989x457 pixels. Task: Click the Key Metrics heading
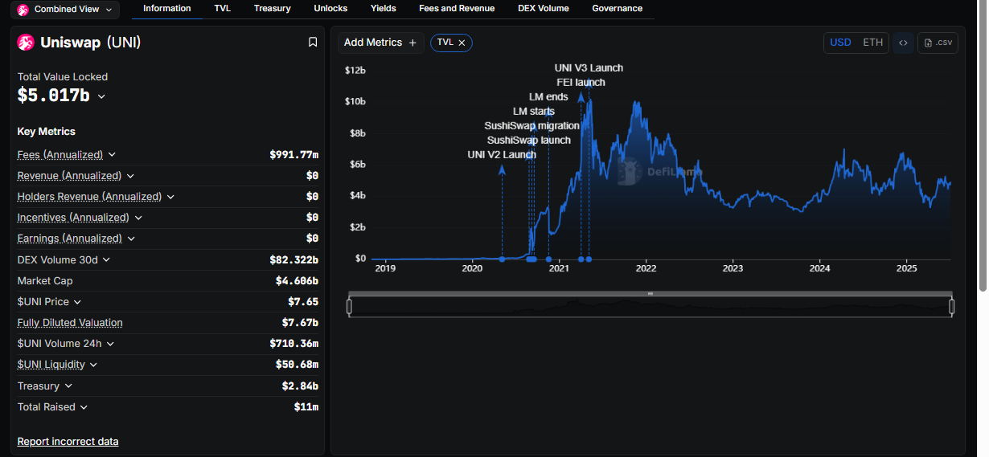47,132
